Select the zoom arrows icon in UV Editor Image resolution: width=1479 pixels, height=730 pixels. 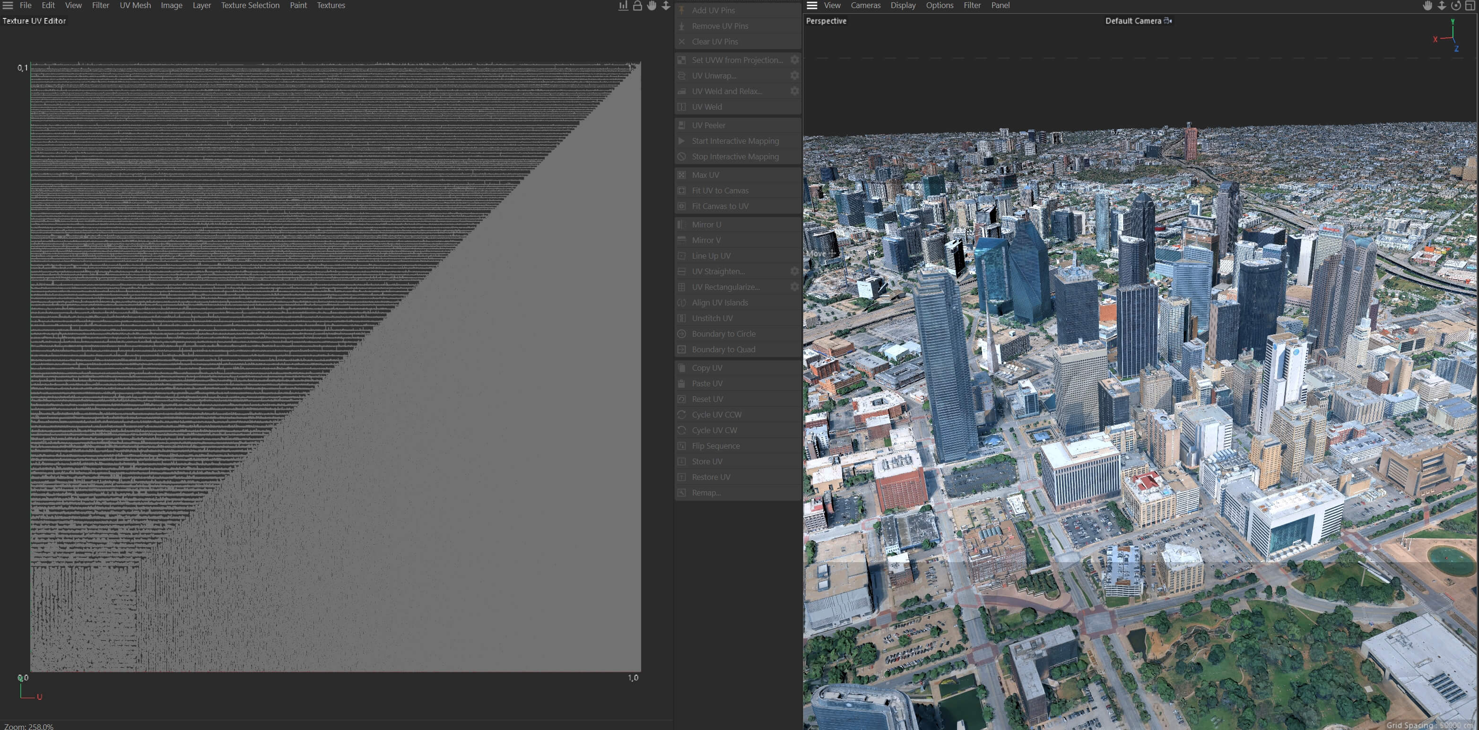(x=666, y=6)
